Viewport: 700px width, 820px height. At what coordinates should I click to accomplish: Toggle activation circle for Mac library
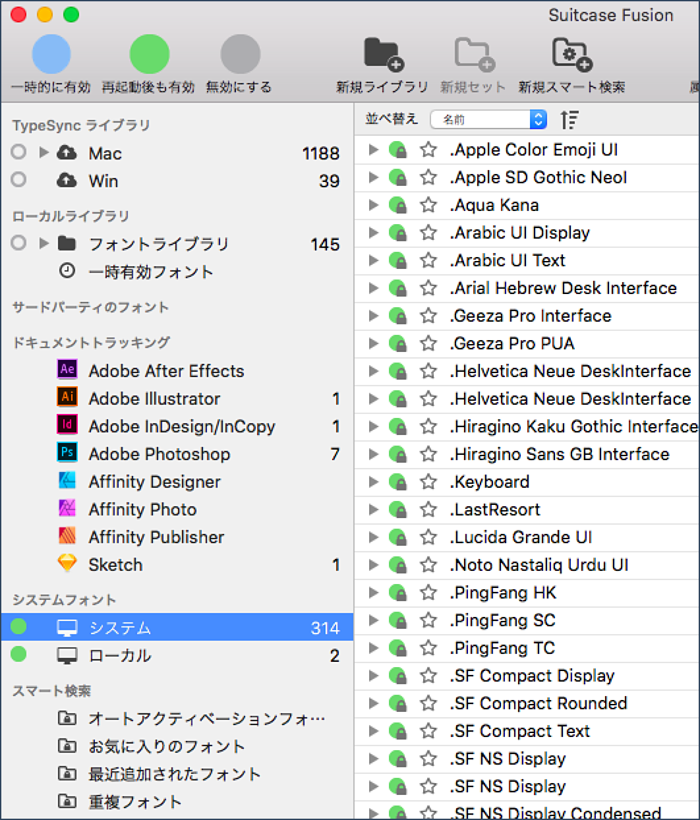coord(18,152)
